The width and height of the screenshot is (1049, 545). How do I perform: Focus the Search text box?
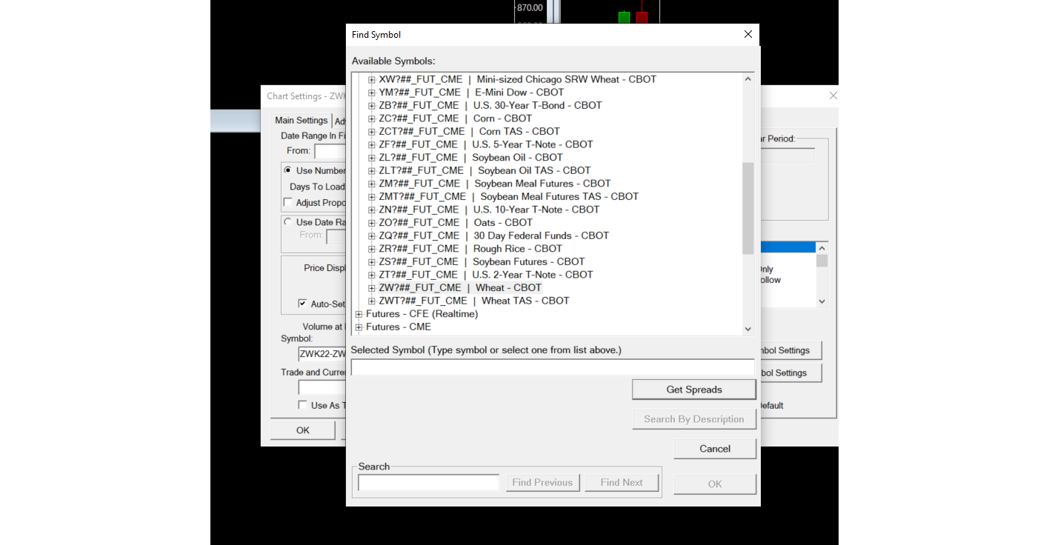click(x=429, y=483)
